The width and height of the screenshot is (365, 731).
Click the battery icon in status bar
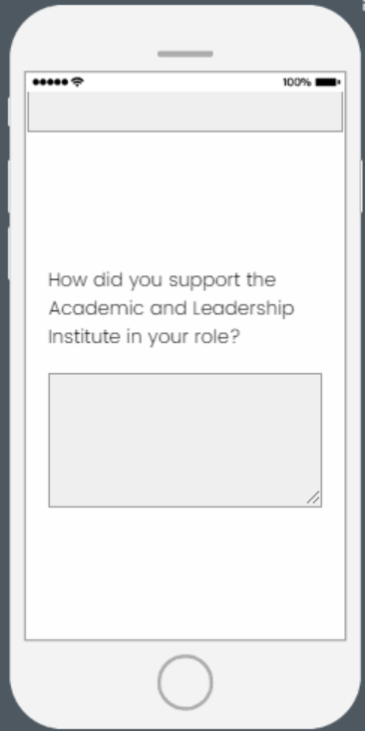pyautogui.click(x=328, y=82)
